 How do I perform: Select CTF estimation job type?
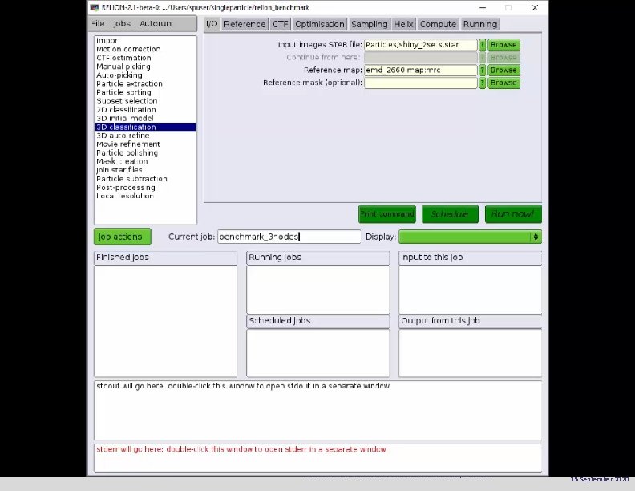pyautogui.click(x=145, y=58)
